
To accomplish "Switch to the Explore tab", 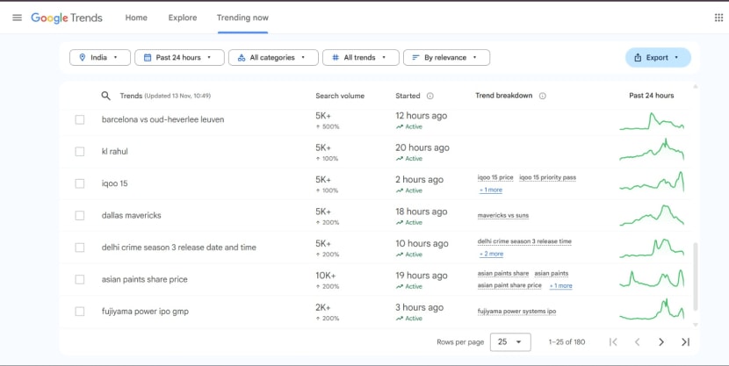I will point(183,18).
